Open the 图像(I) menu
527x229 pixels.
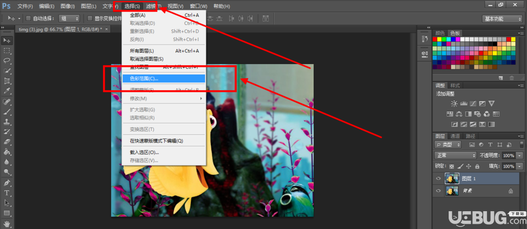(68, 6)
